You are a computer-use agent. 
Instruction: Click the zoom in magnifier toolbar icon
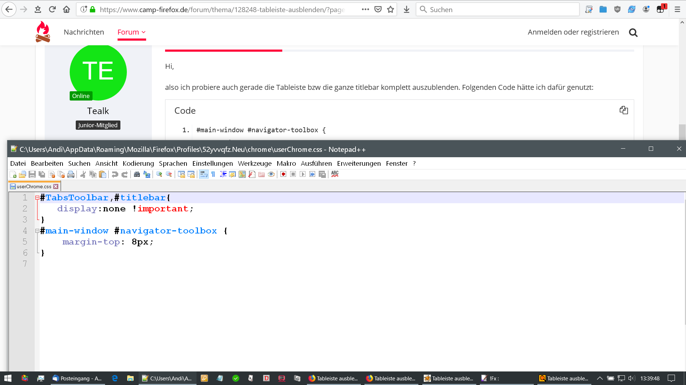click(159, 174)
